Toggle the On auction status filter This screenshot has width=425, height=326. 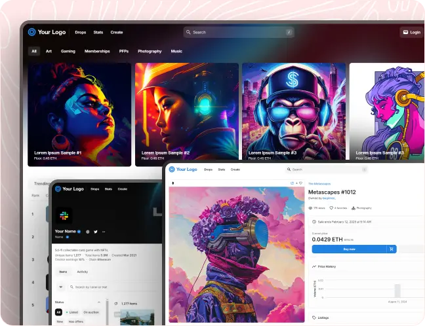pos(91,312)
